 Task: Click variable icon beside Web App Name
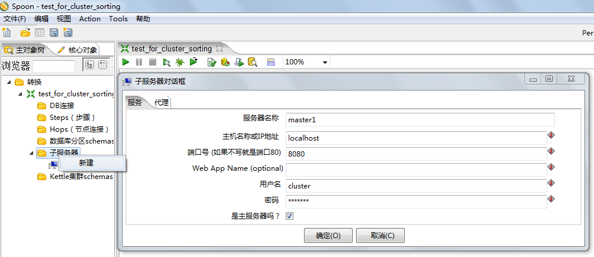(x=551, y=167)
